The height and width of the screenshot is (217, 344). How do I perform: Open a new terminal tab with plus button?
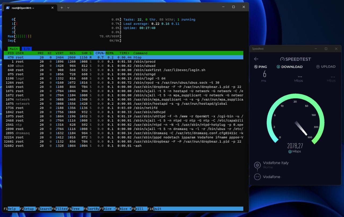(x=62, y=8)
